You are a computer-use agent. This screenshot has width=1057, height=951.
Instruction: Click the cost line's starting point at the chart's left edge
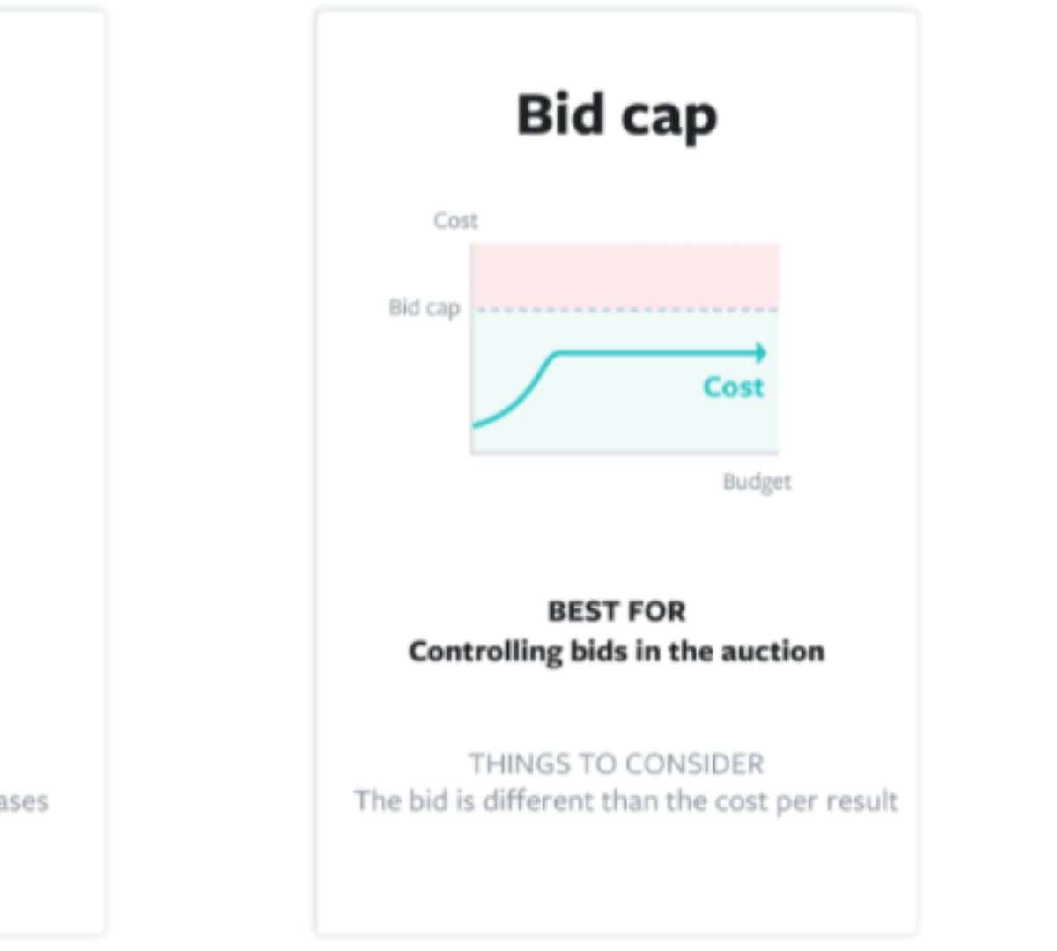coord(475,425)
